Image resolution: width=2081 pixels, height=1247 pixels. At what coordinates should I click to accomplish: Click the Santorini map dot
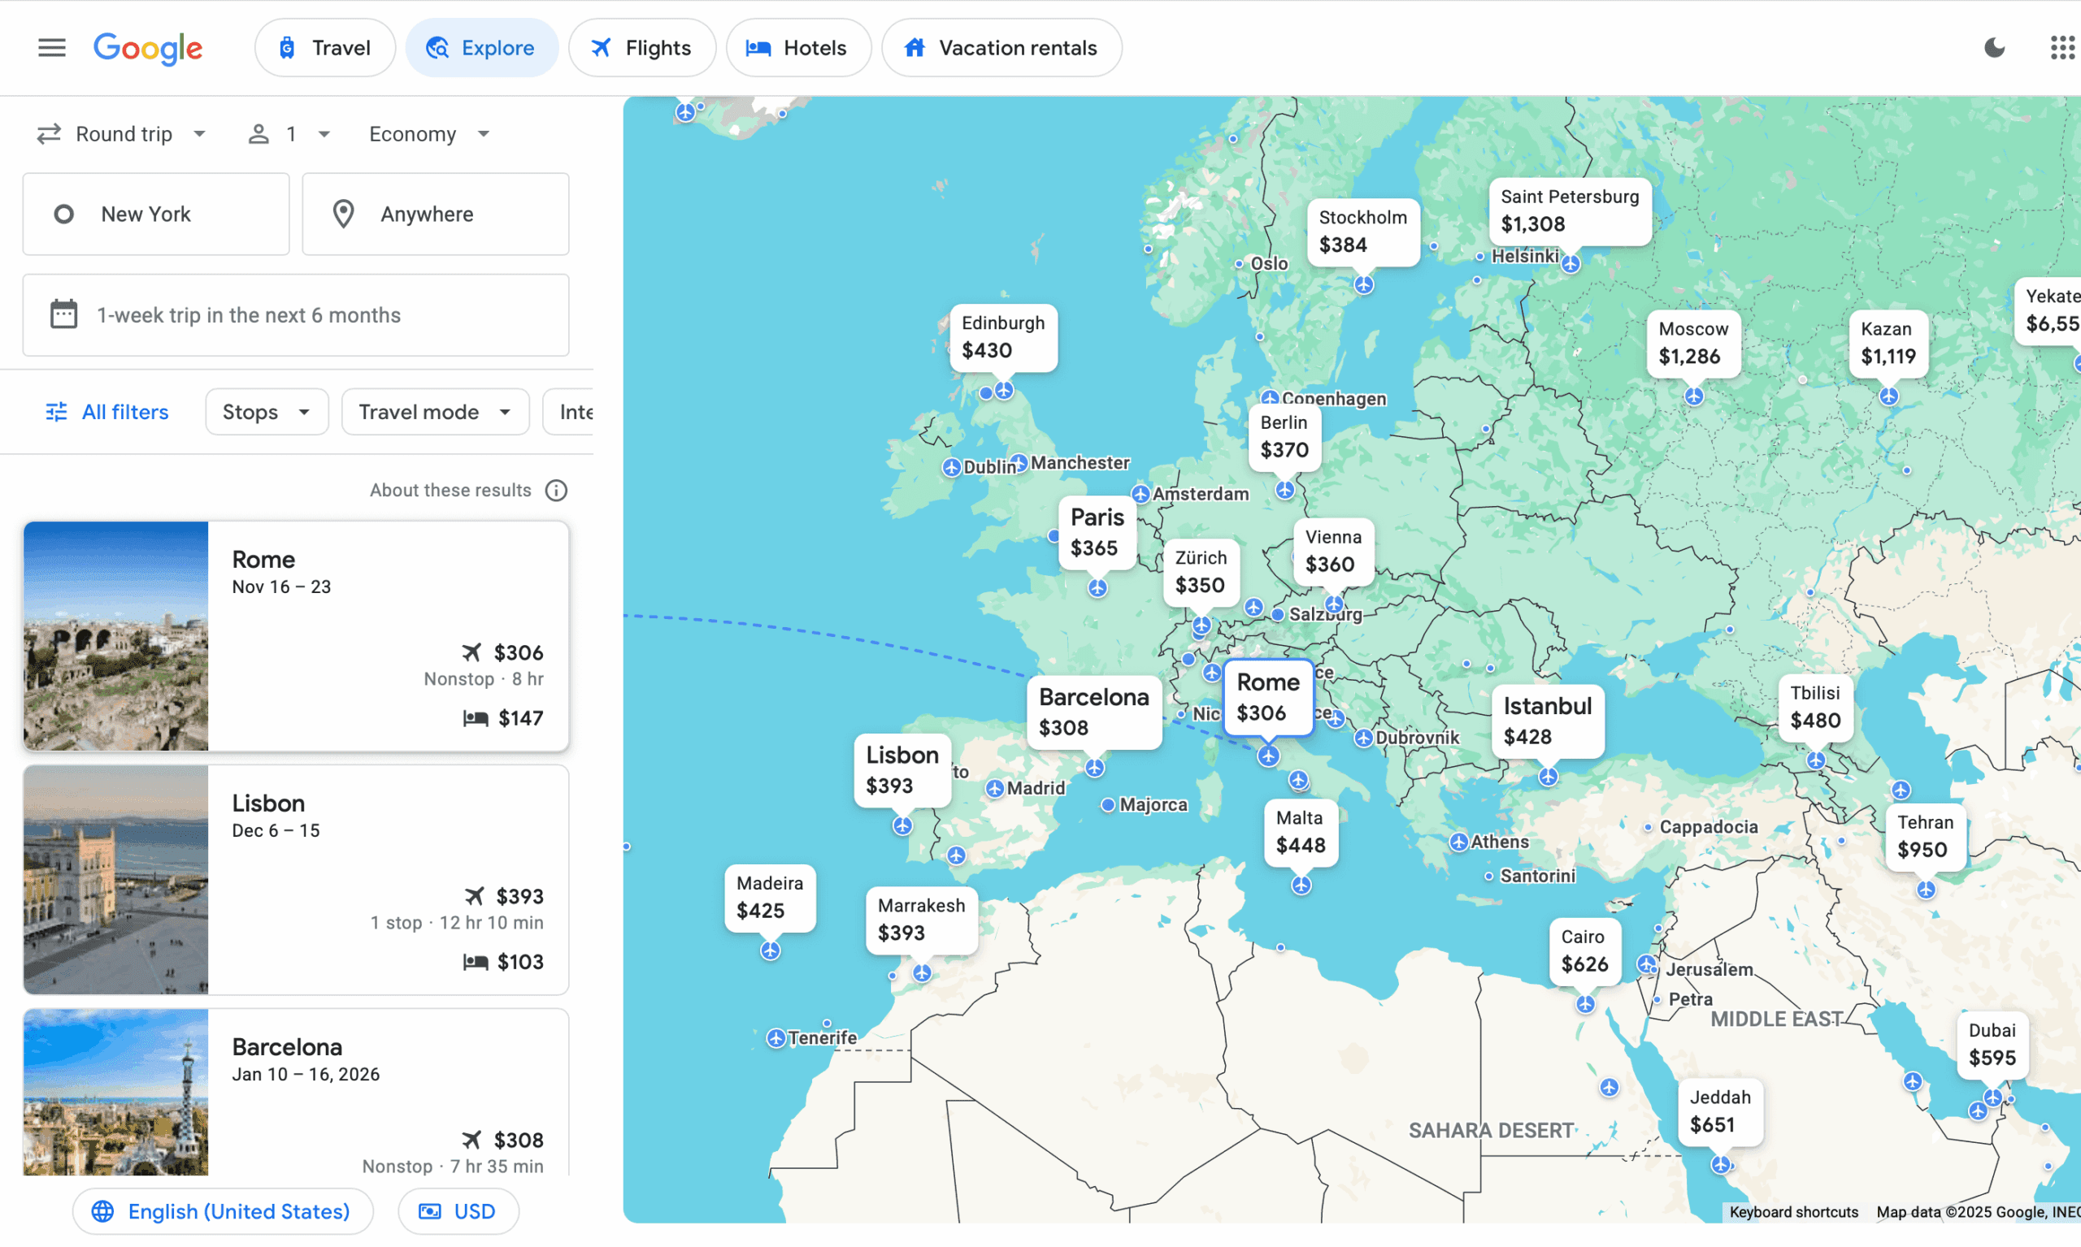(1489, 877)
